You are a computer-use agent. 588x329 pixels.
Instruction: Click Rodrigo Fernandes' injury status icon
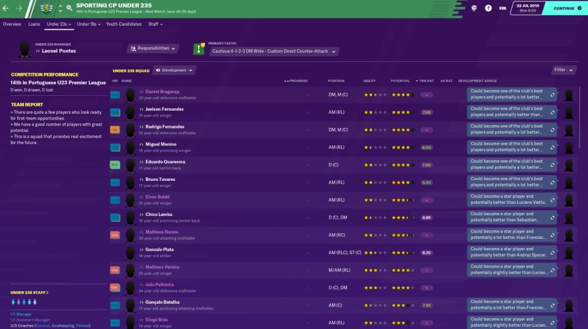pyautogui.click(x=115, y=130)
